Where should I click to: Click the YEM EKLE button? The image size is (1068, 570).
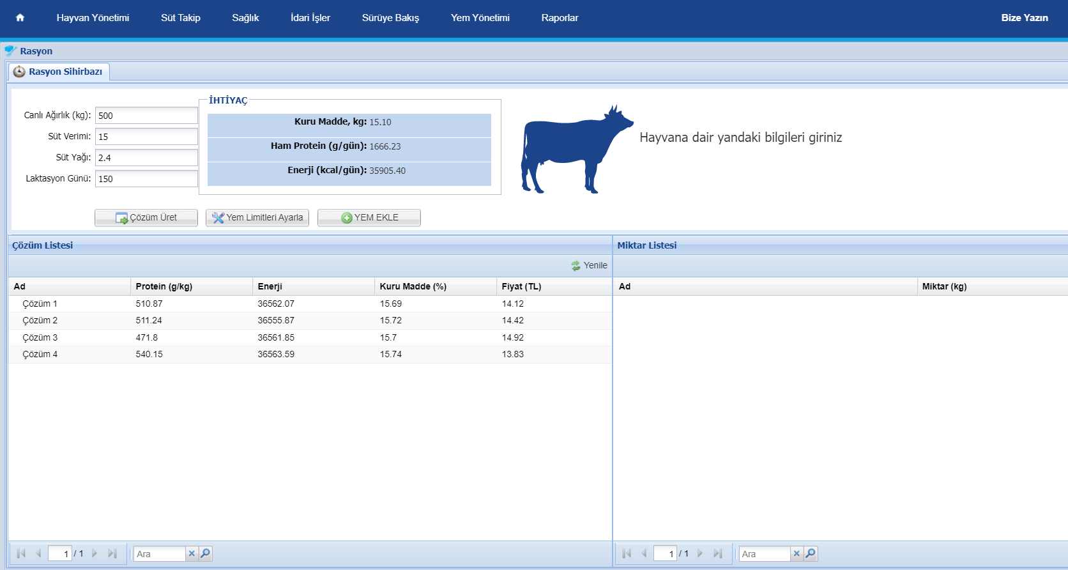point(369,218)
